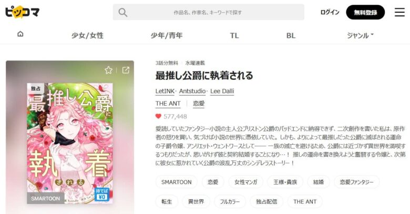The height and width of the screenshot is (214, 410).
Task: Expand the ジャンル dropdown
Action: tap(360, 35)
